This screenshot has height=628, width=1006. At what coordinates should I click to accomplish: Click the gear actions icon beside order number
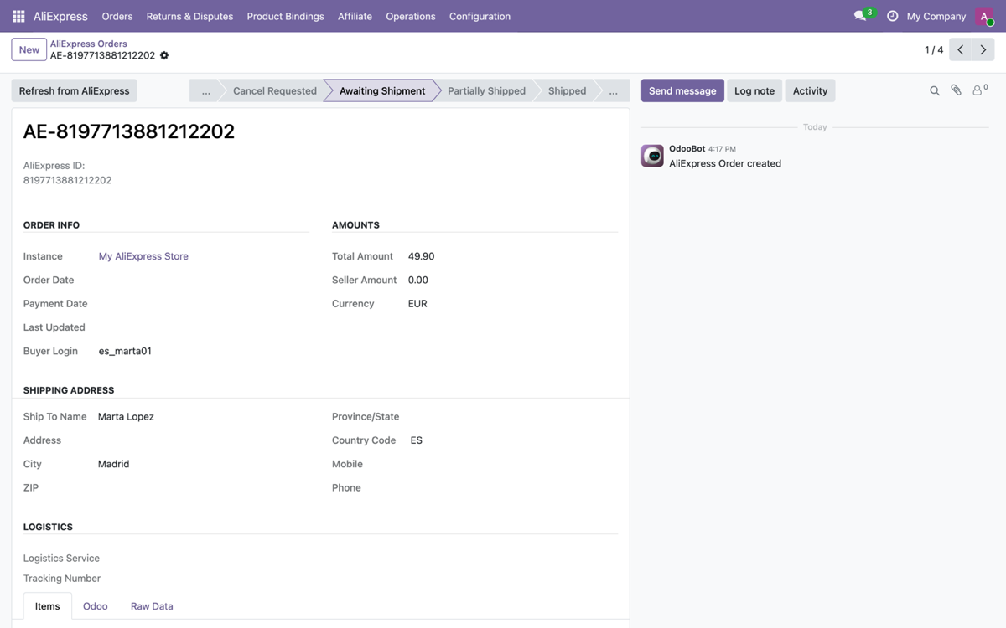pyautogui.click(x=164, y=56)
